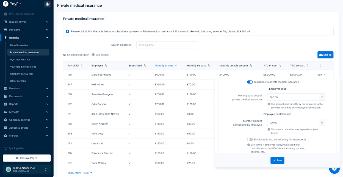The height and width of the screenshot is (177, 343).
Task: Click the Edit all button
Action: [325, 55]
